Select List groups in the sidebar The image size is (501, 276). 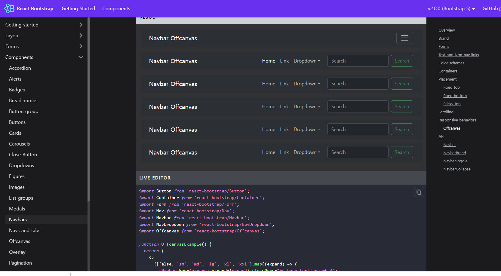21,198
